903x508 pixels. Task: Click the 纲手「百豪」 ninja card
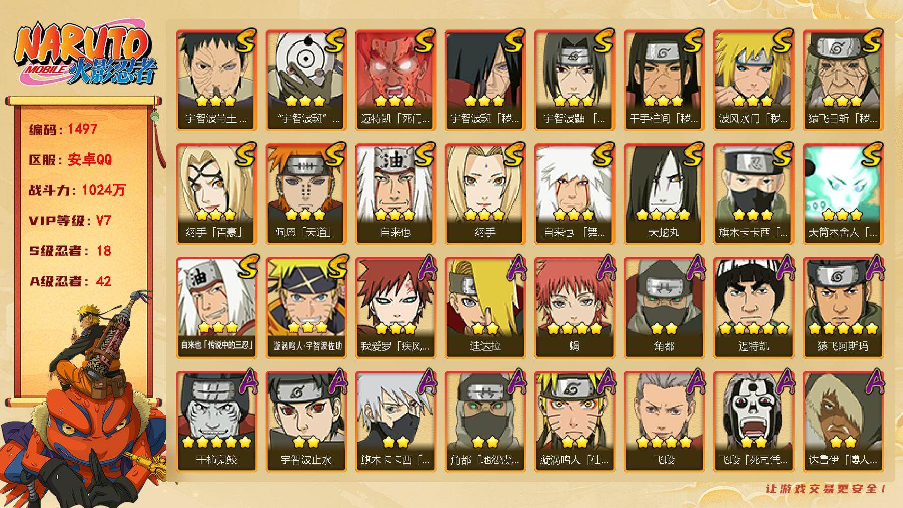216,194
